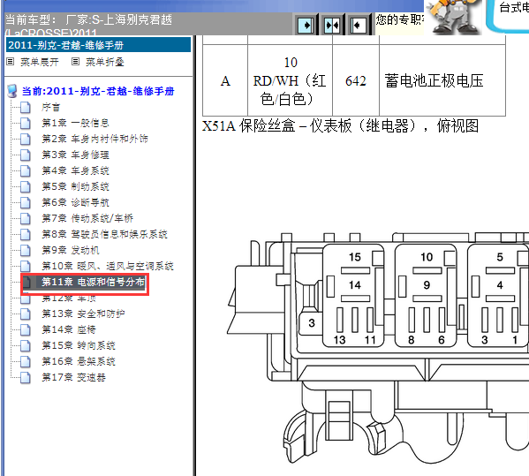
Task: Open 第17章 变速器
Action: [73, 377]
